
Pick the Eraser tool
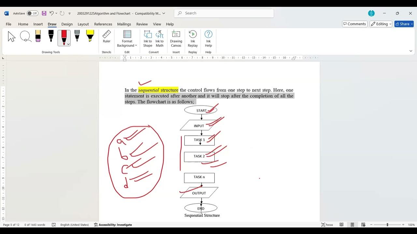click(x=38, y=36)
